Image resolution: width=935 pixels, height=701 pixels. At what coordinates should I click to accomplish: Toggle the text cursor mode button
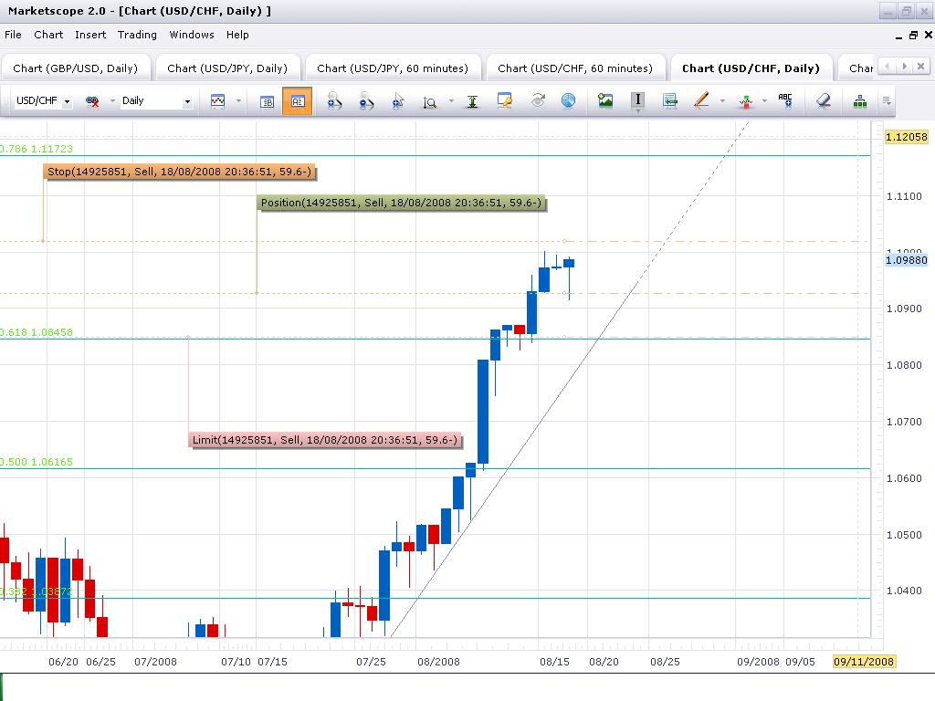point(637,100)
